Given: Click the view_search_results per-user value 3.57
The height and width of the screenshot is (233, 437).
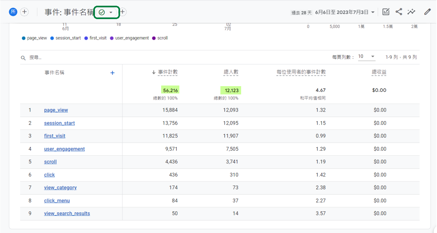Looking at the screenshot, I should 320,214.
